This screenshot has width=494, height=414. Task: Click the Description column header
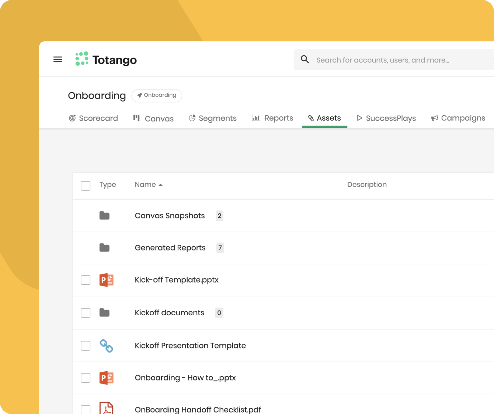click(x=367, y=185)
